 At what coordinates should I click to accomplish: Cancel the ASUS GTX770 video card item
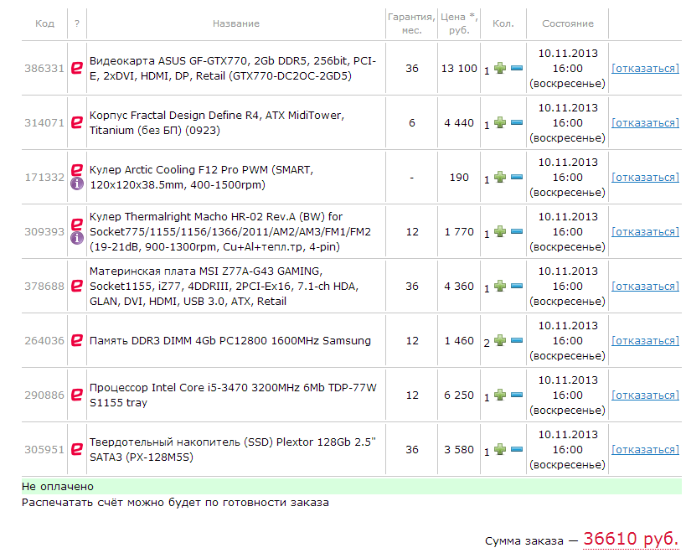pos(645,69)
